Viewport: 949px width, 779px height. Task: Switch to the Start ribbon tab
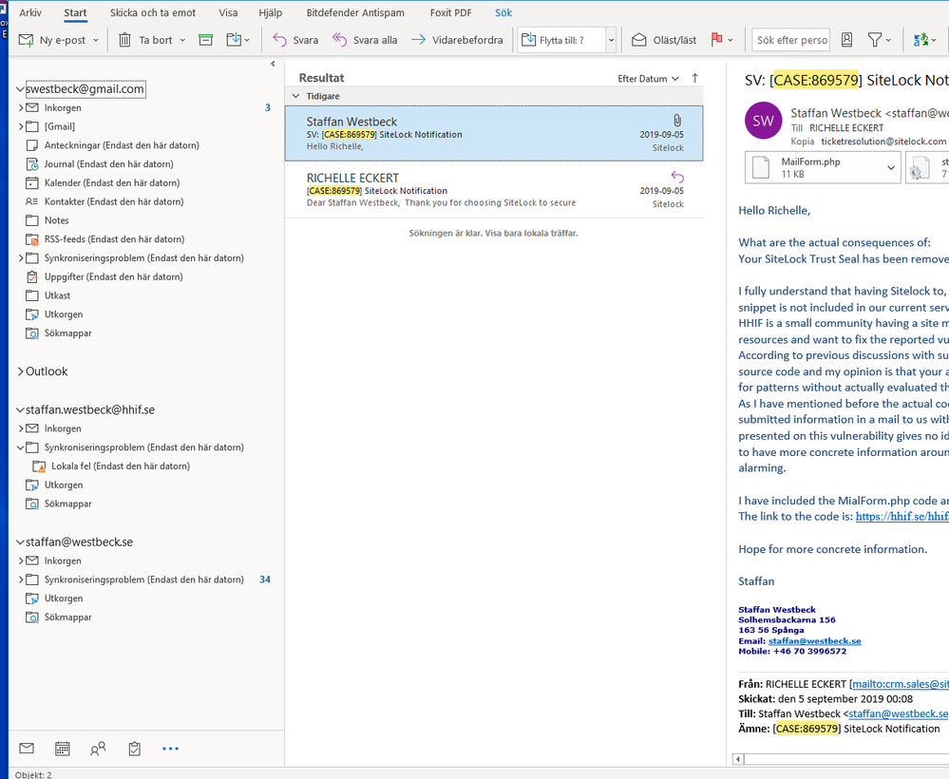pos(76,12)
